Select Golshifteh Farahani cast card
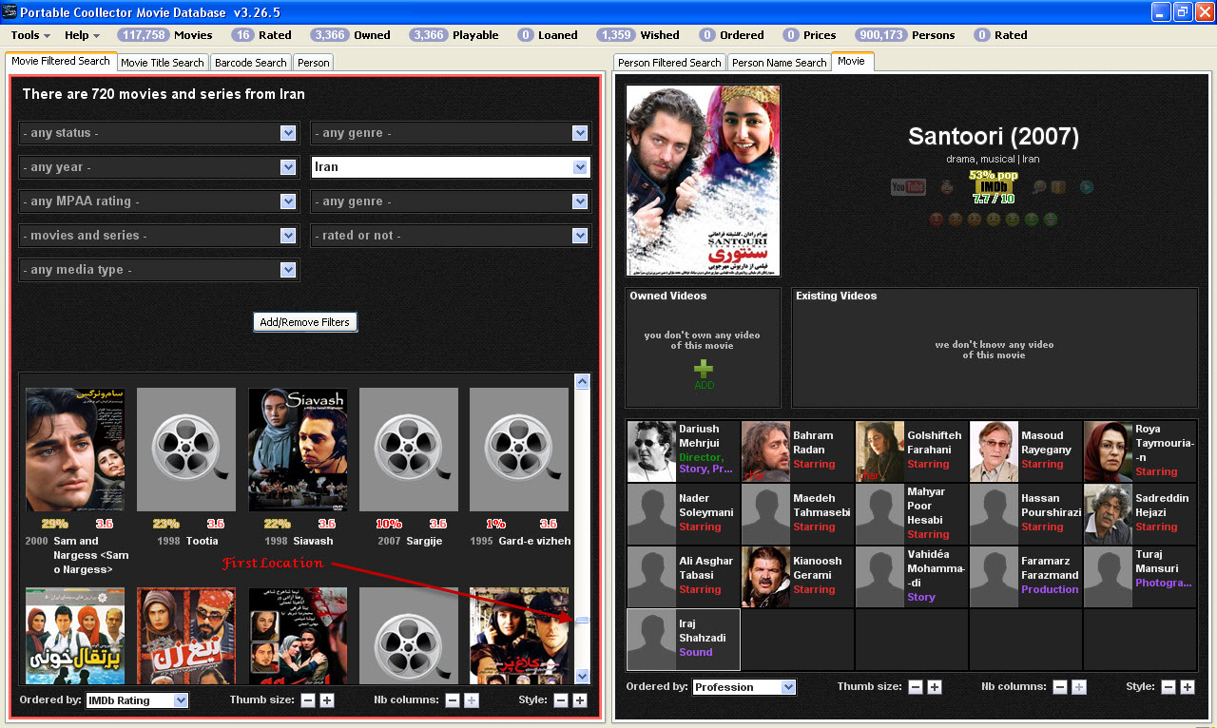This screenshot has height=728, width=1217. click(x=912, y=451)
